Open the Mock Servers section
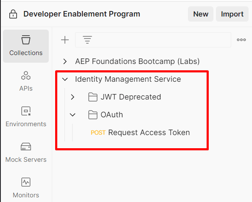The height and width of the screenshot is (202, 252). [x=26, y=153]
